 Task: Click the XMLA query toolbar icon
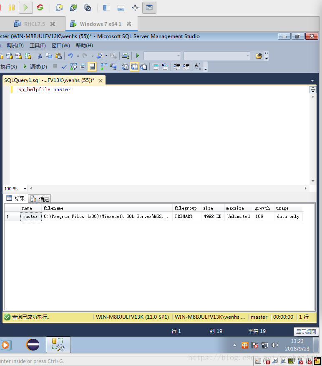(28, 56)
